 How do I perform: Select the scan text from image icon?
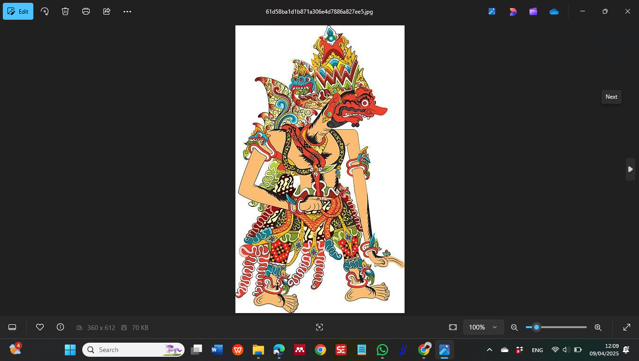click(319, 327)
